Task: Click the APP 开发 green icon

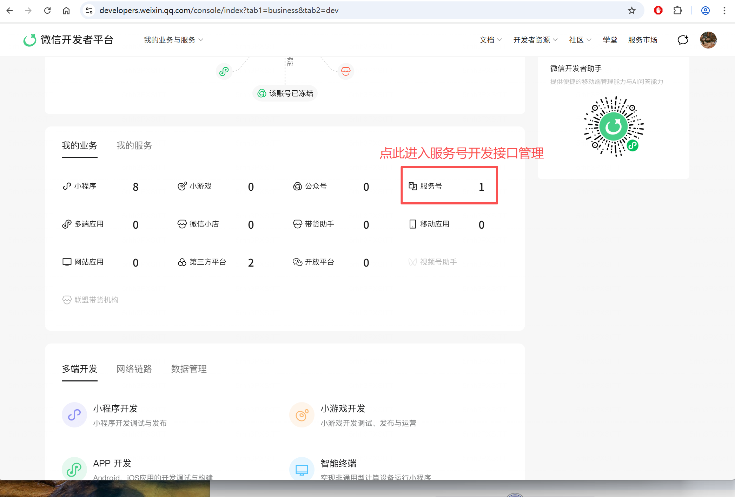Action: 74,469
